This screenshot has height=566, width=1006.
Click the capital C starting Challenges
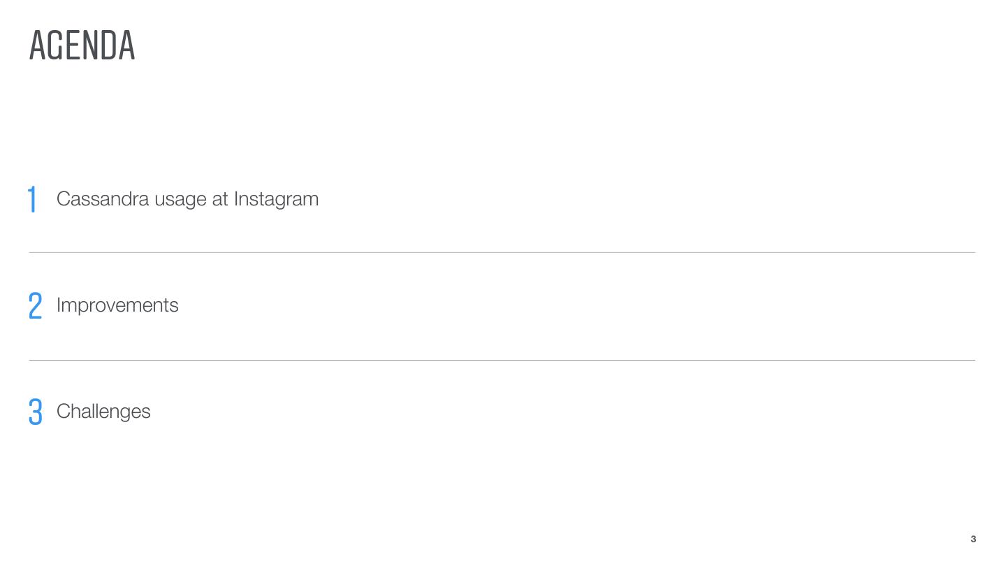(x=62, y=412)
